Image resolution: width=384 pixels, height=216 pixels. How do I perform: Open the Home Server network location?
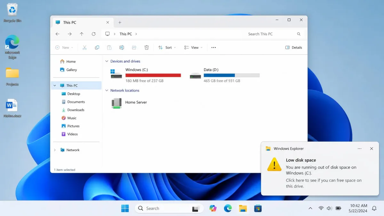point(129,103)
